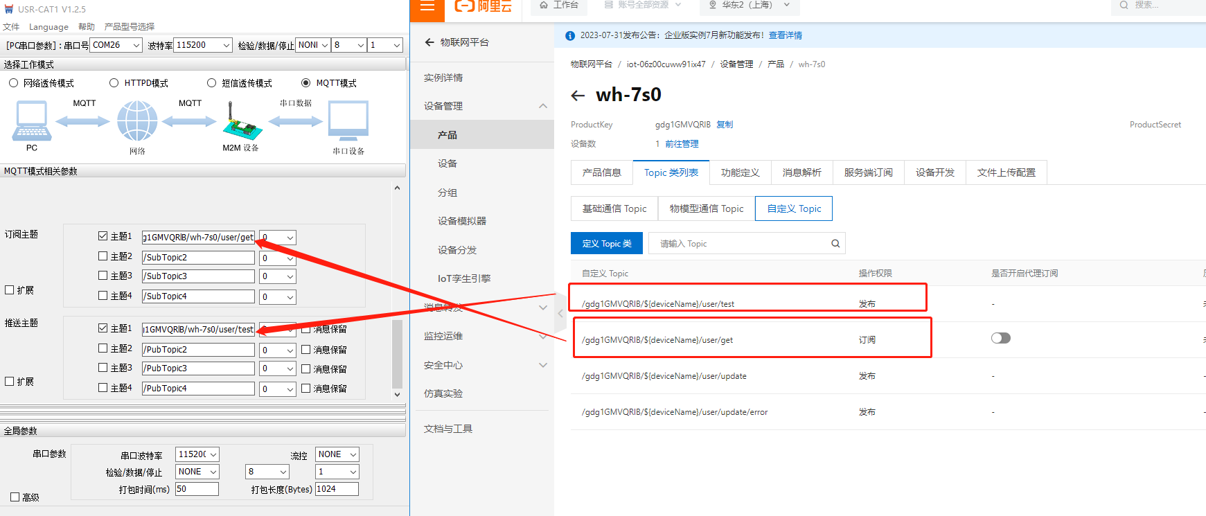
Task: Click the globe network icon in diagram
Action: (137, 121)
